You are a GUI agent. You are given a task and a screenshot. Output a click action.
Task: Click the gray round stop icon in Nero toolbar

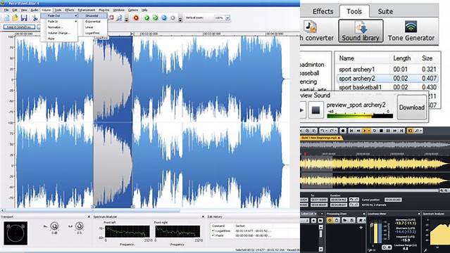pos(173,18)
